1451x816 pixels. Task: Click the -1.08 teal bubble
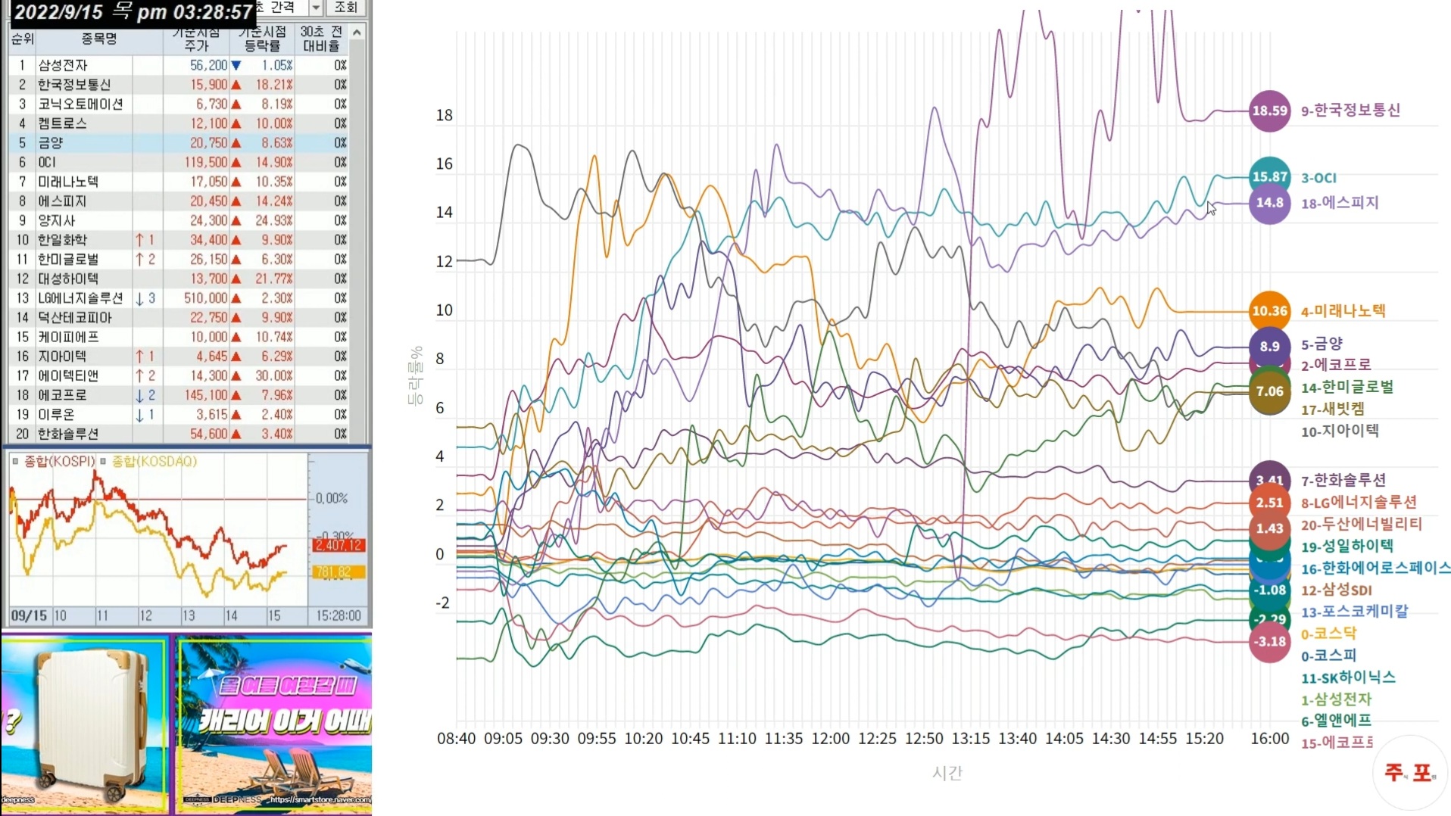(1269, 590)
